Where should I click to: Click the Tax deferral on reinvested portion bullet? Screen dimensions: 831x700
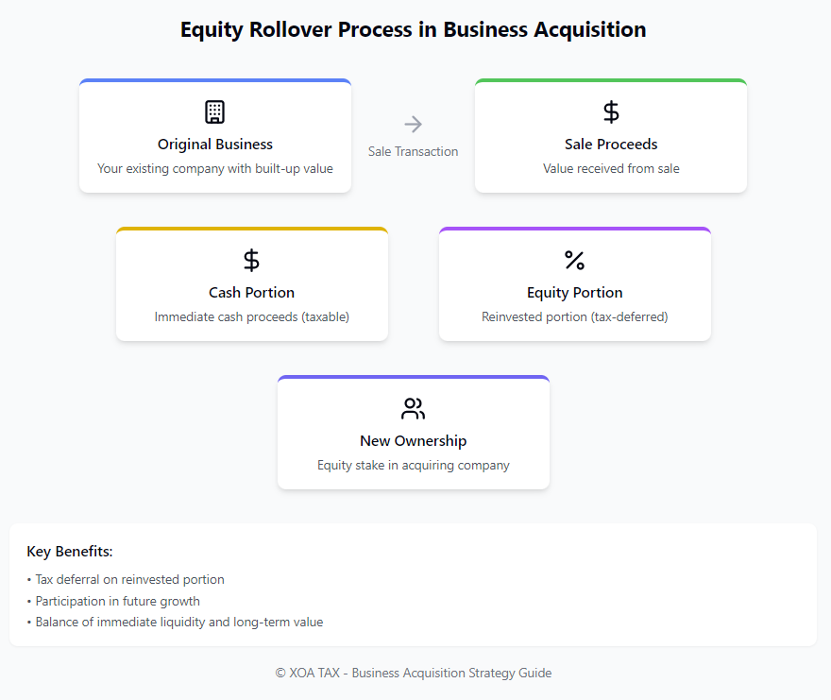[129, 579]
